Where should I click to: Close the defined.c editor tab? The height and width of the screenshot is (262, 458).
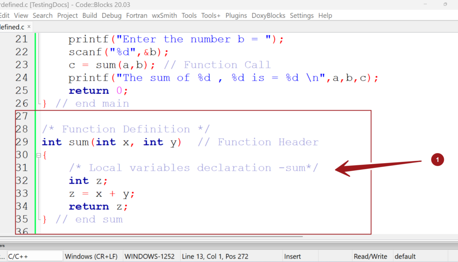click(28, 26)
